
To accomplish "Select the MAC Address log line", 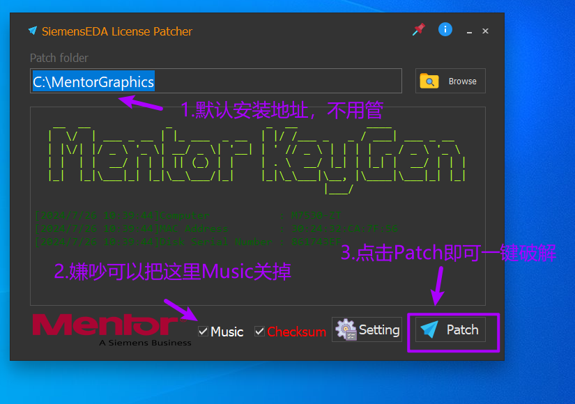I will pyautogui.click(x=216, y=228).
